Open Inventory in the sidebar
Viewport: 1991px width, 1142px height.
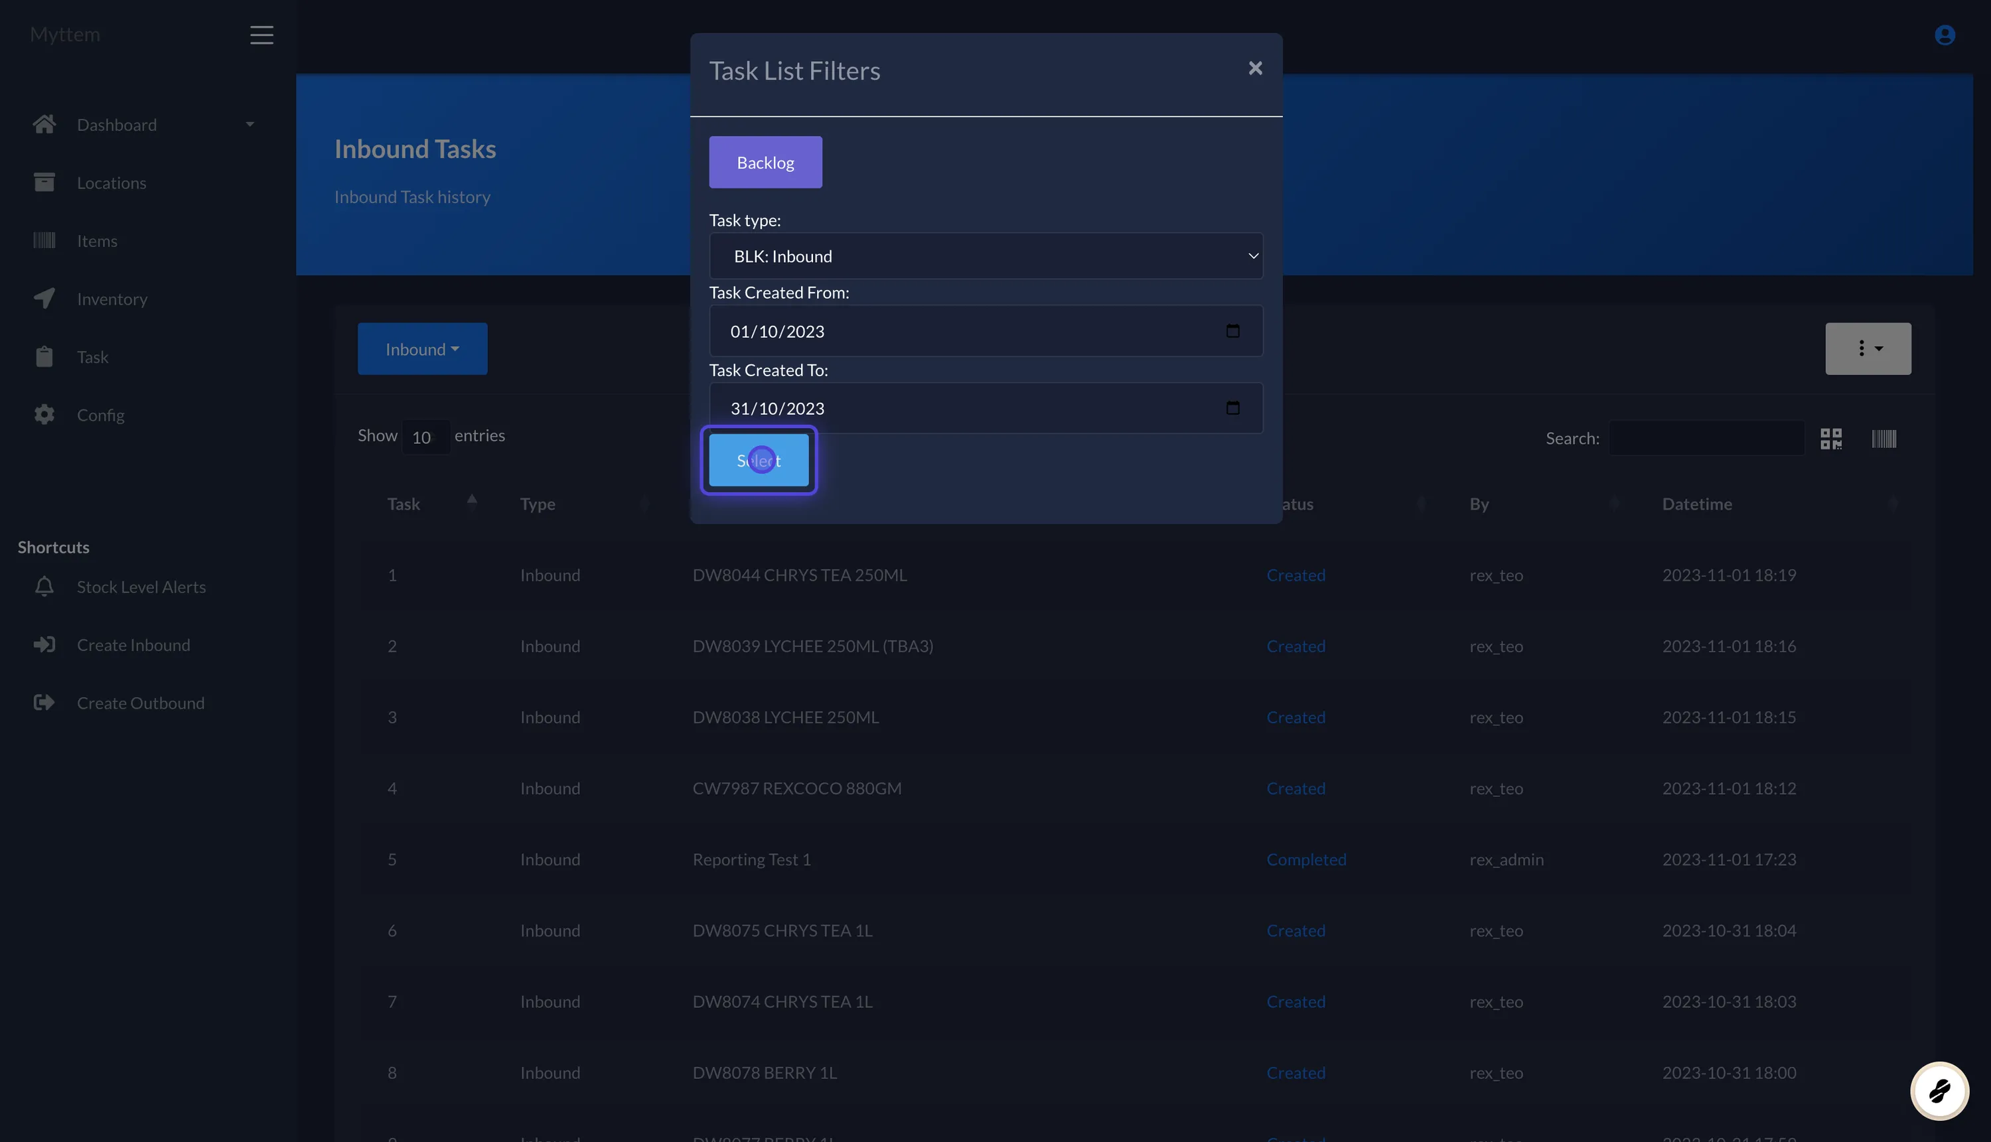pyautogui.click(x=112, y=299)
